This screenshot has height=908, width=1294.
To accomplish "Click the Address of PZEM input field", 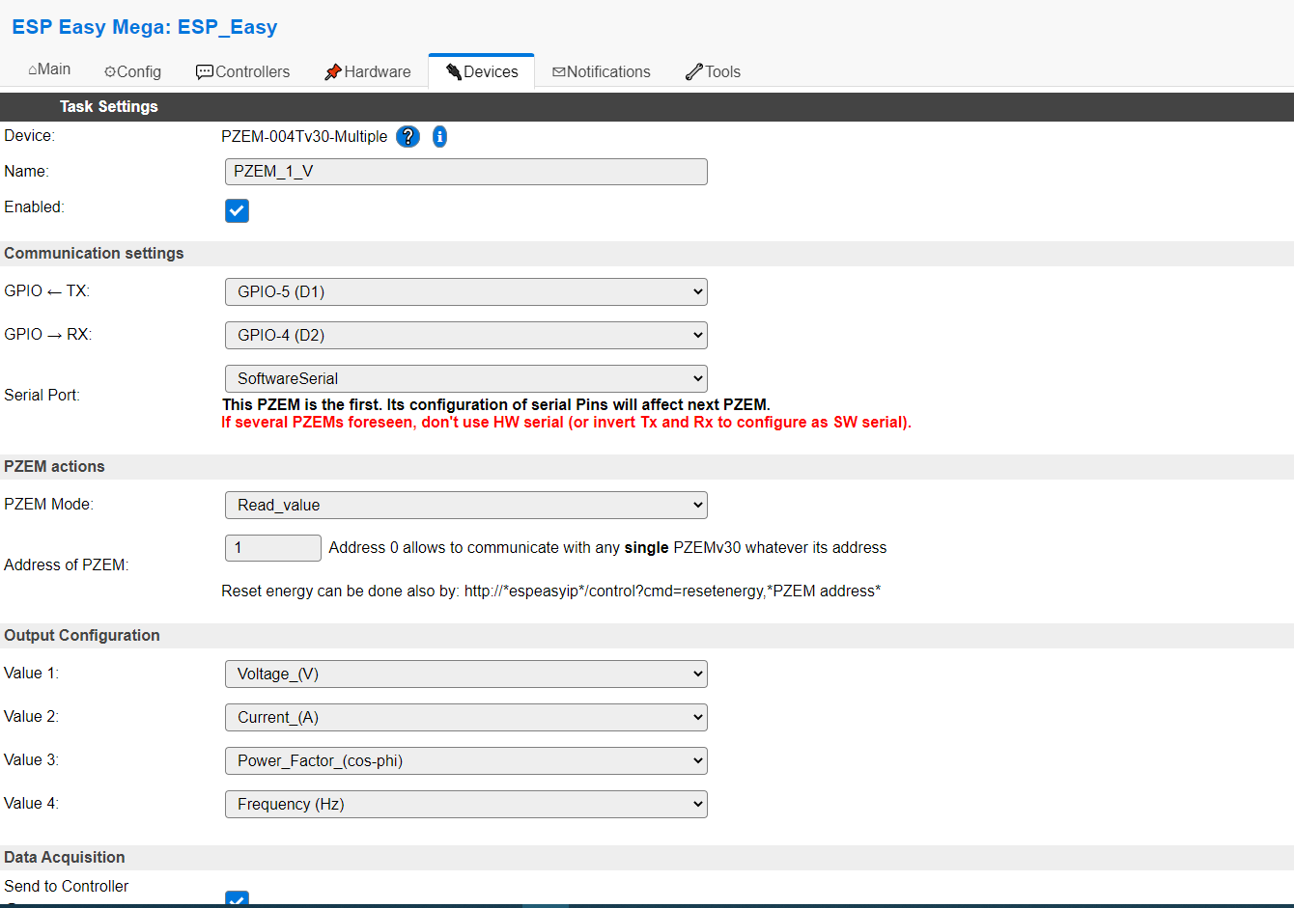I will [273, 548].
